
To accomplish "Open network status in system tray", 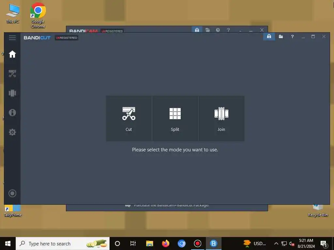I will (284, 243).
